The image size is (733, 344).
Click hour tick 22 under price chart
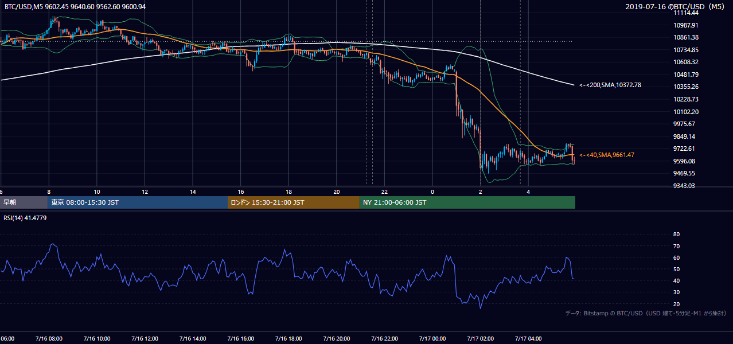[x=384, y=191]
